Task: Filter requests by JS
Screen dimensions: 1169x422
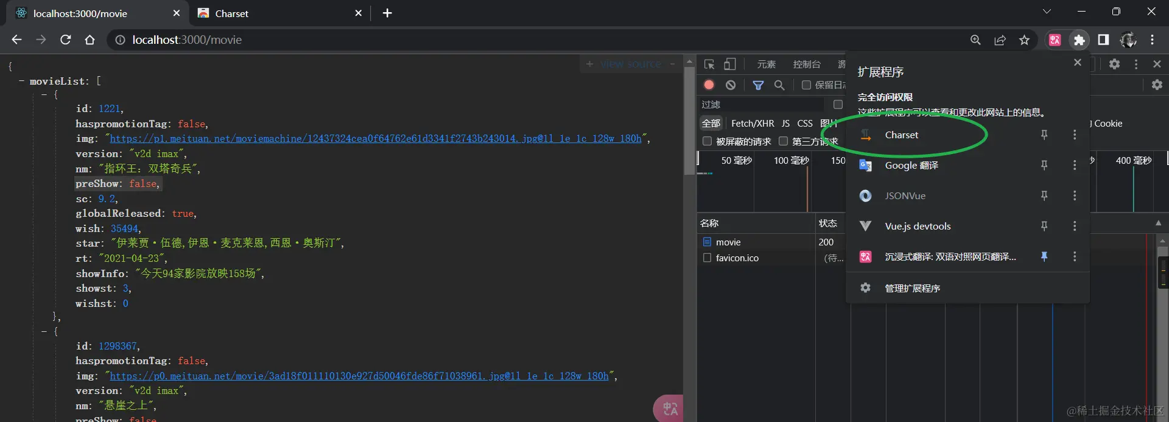Action: tap(785, 124)
